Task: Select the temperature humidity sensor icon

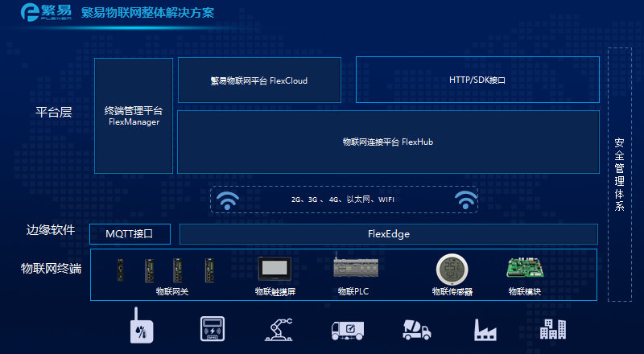Action: (142, 326)
